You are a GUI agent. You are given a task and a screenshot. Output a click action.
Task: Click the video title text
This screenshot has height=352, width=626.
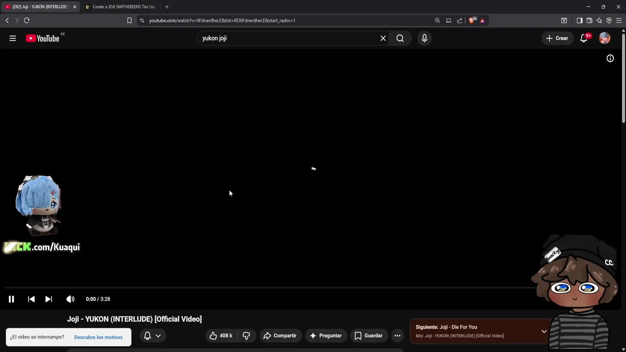pyautogui.click(x=134, y=319)
